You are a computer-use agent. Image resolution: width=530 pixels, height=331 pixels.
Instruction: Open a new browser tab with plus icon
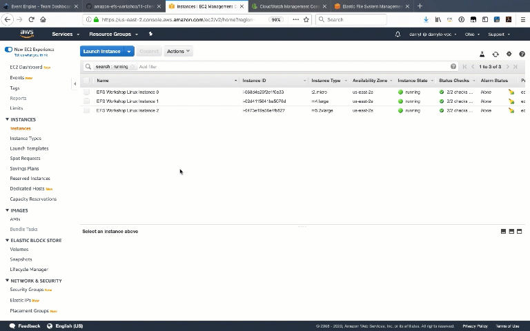[x=420, y=6]
